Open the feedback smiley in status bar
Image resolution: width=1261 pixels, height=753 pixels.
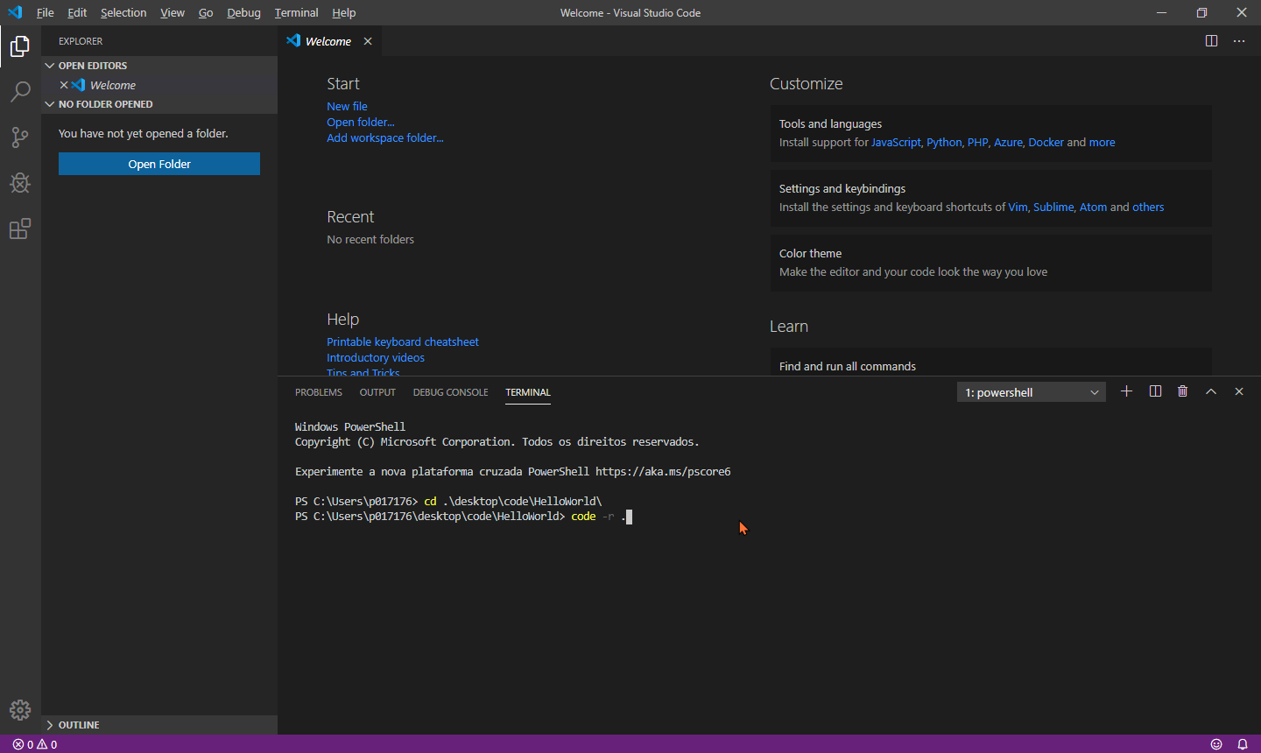1216,744
